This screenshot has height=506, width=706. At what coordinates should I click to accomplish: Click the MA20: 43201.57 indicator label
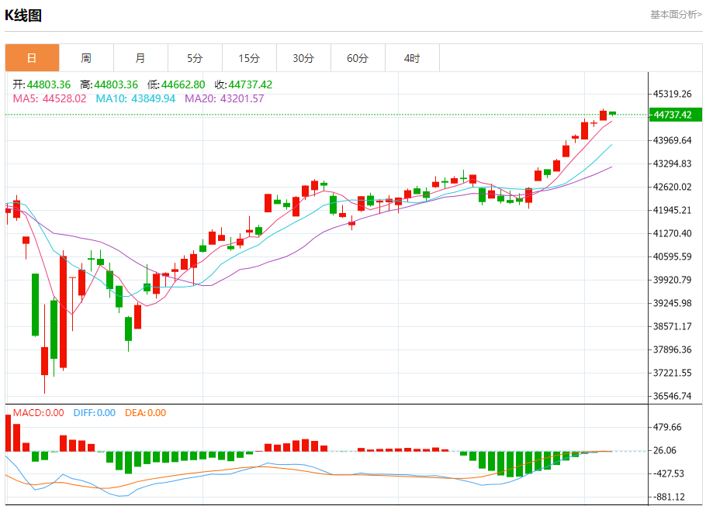[x=224, y=98]
